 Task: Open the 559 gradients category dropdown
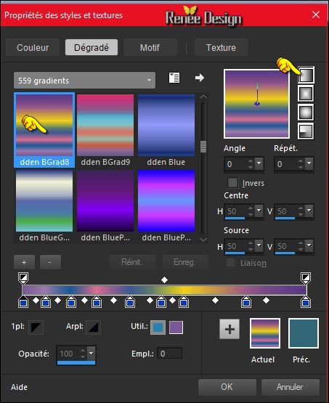[84, 81]
